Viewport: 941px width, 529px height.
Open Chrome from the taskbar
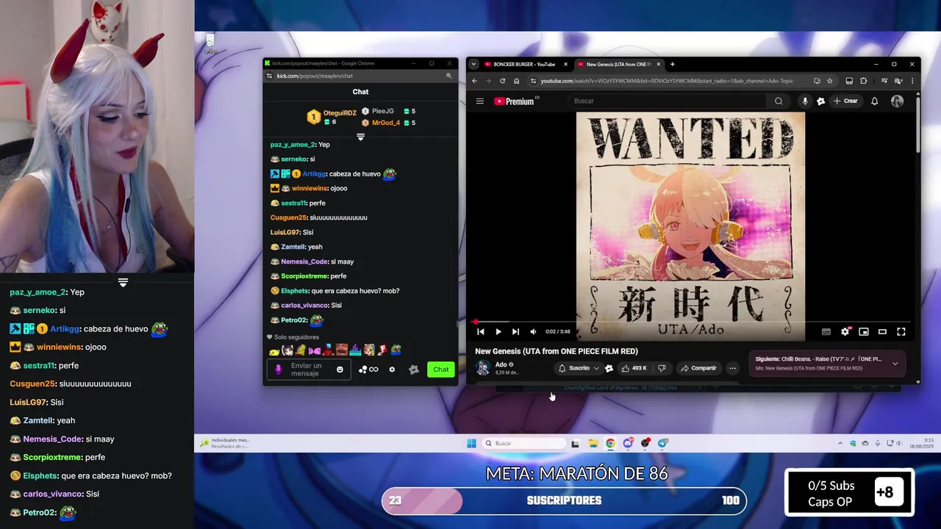pos(610,443)
